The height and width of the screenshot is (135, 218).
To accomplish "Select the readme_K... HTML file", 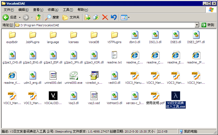I will (12, 78).
